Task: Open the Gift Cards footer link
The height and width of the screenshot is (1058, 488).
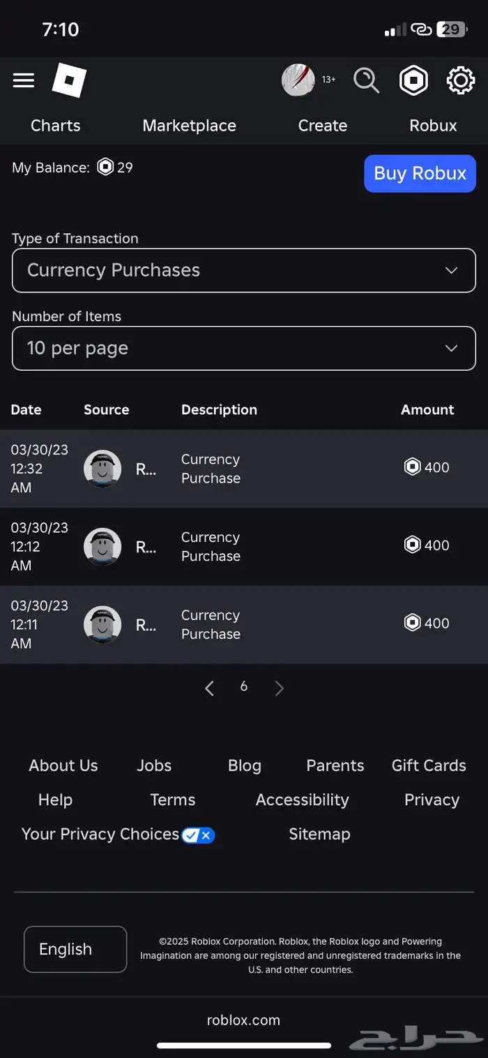Action: click(429, 765)
